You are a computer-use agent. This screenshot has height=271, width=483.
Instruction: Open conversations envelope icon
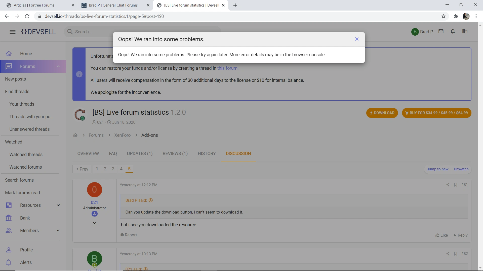[x=441, y=32]
